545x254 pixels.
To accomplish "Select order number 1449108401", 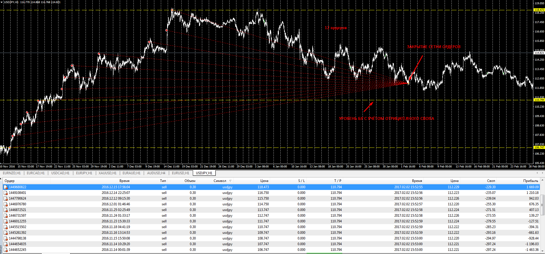I will (17, 193).
